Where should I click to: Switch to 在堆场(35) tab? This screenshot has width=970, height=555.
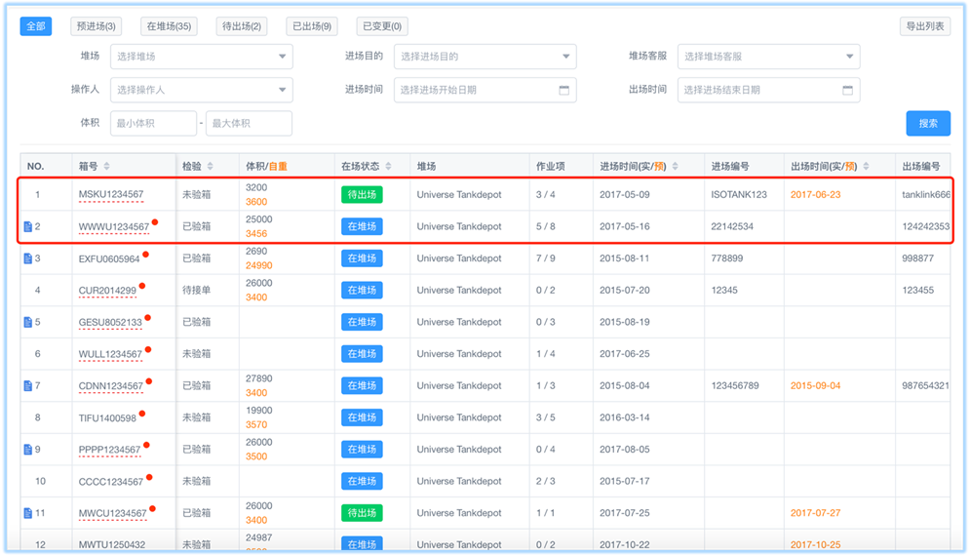pyautogui.click(x=169, y=26)
